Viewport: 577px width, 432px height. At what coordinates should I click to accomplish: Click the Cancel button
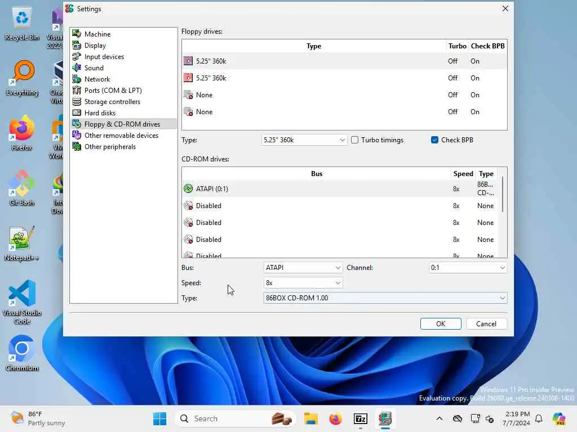[486, 323]
